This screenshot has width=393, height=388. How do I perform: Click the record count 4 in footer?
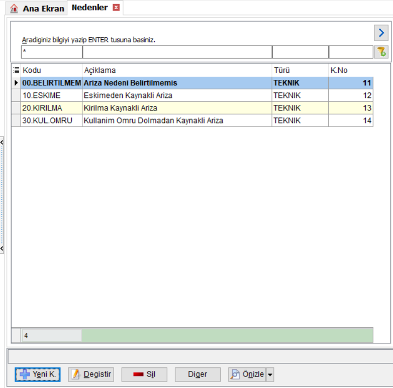pyautogui.click(x=51, y=335)
